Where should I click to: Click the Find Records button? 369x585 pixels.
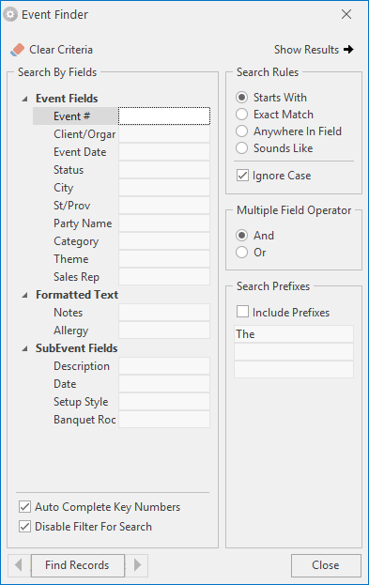click(78, 565)
